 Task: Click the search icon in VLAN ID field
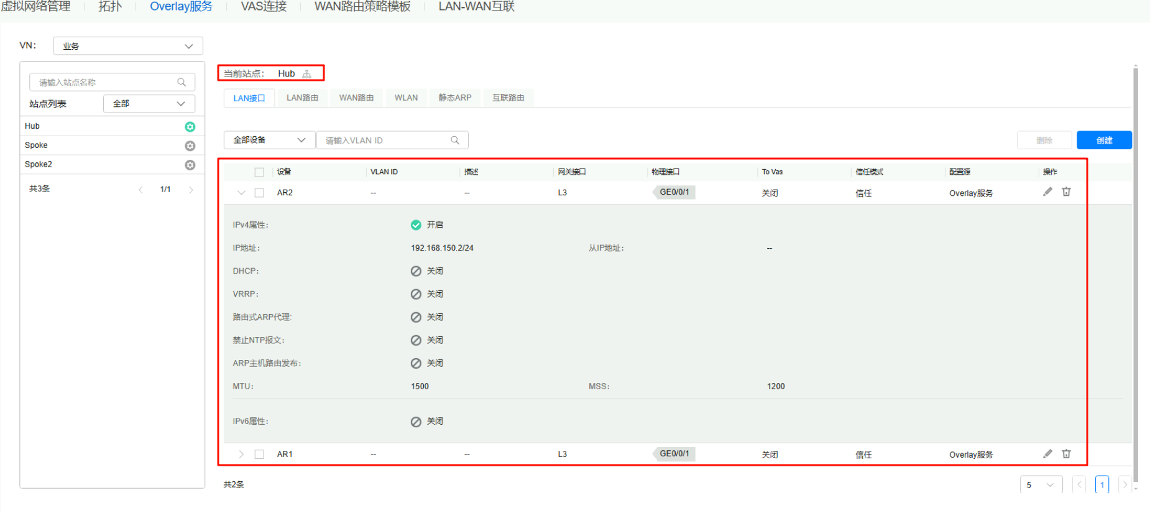tap(455, 141)
